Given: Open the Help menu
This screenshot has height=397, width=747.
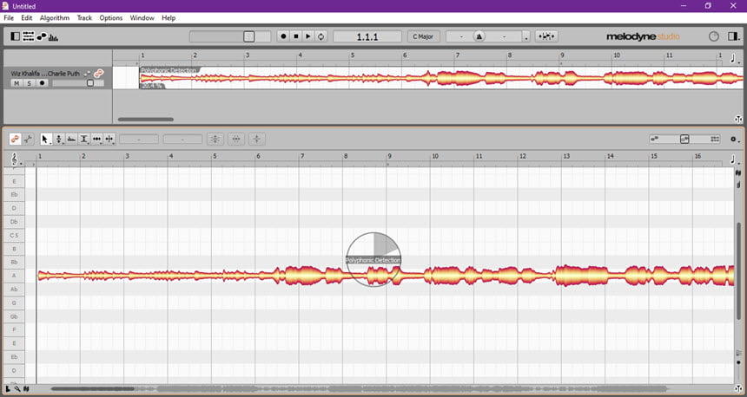Looking at the screenshot, I should click(x=169, y=17).
